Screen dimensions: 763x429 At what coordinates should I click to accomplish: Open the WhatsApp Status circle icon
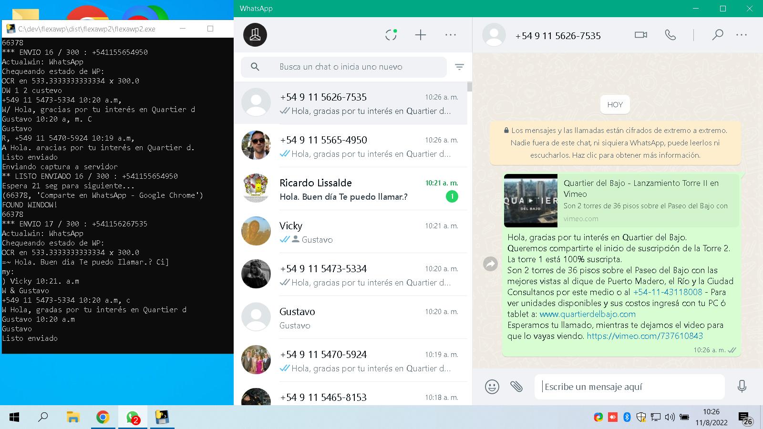click(x=391, y=35)
